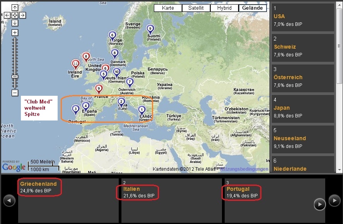Switch to Hybrid map view
Image resolution: width=343 pixels, height=224 pixels.
click(224, 8)
